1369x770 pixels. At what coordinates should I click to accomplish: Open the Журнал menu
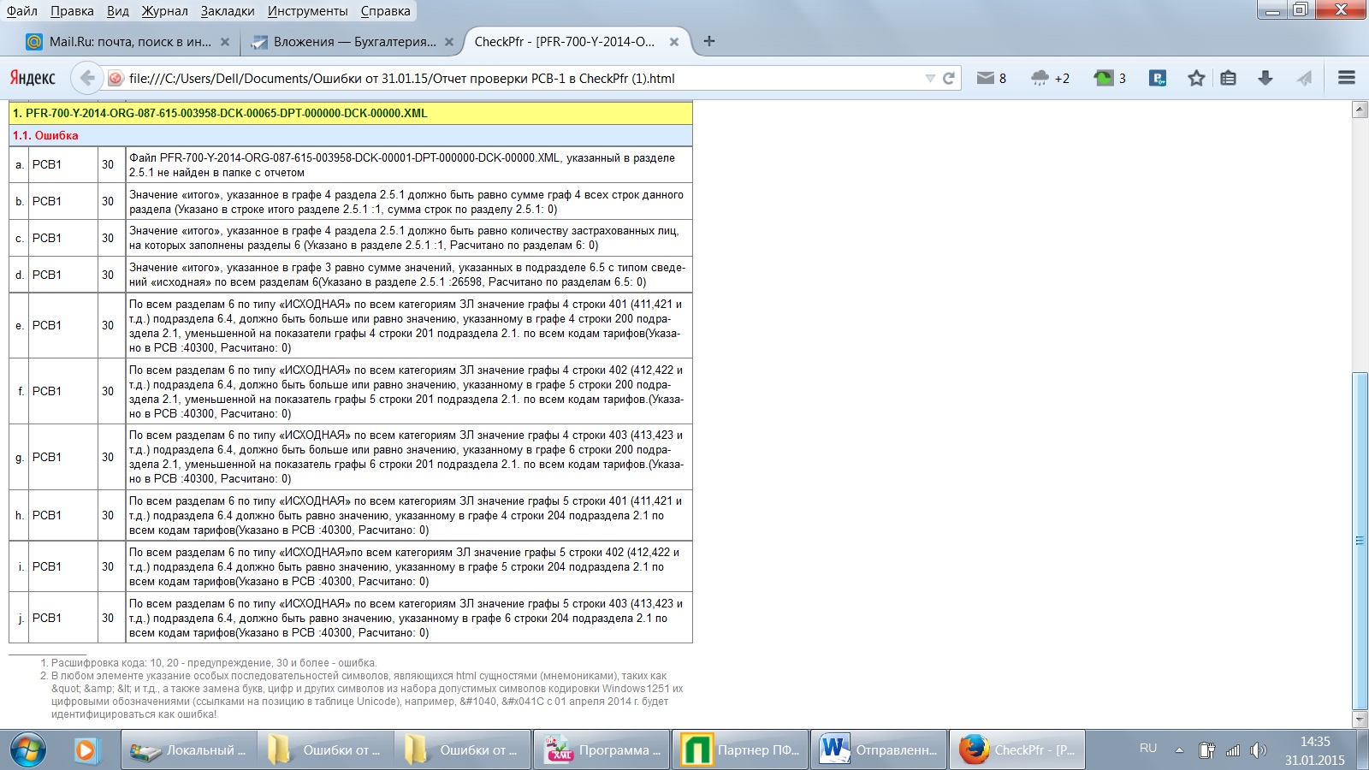[x=164, y=11]
